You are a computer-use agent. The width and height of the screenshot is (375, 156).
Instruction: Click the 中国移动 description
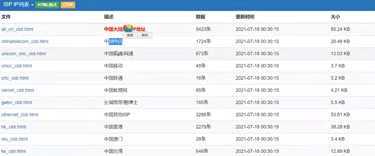[x=113, y=66]
